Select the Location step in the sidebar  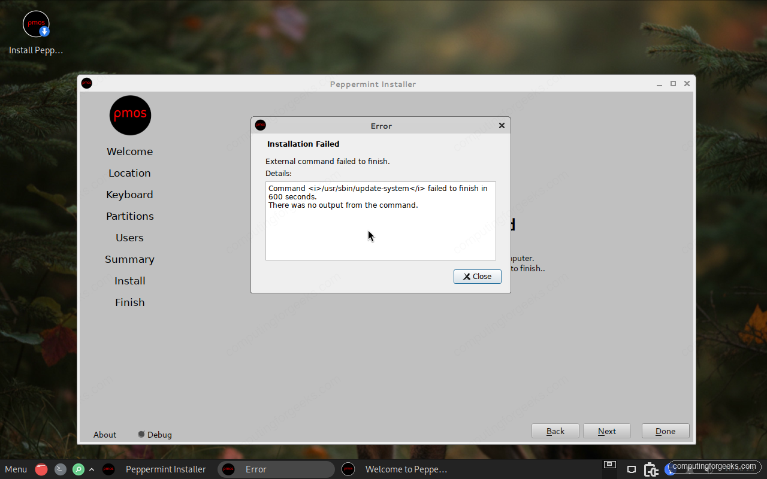click(x=129, y=173)
